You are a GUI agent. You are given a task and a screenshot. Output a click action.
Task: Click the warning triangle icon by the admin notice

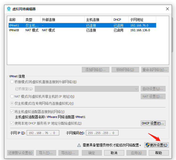79,145
